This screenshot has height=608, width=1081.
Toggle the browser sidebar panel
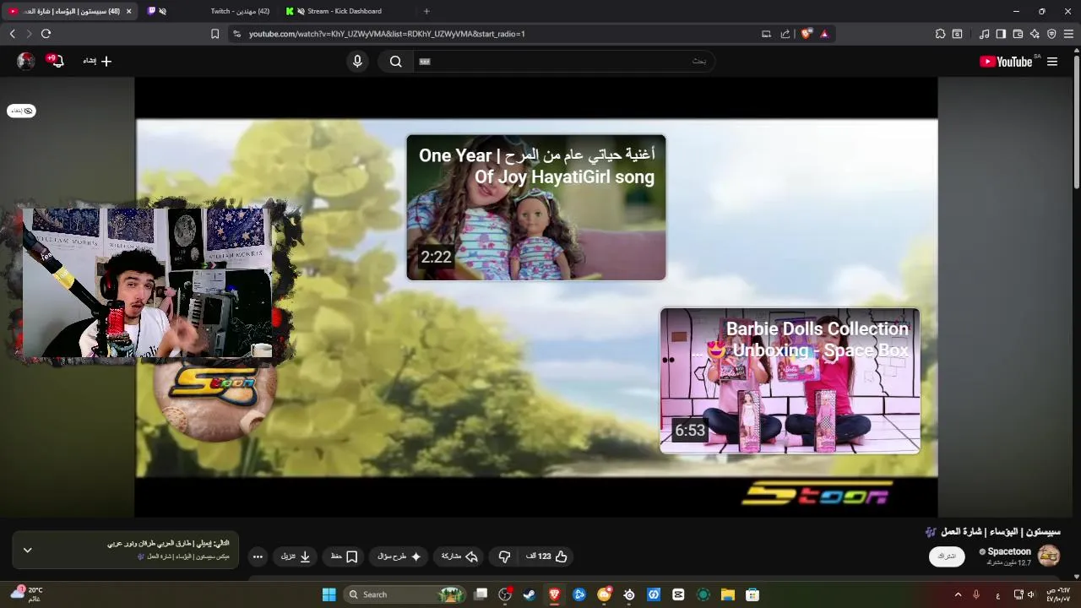point(1001,34)
